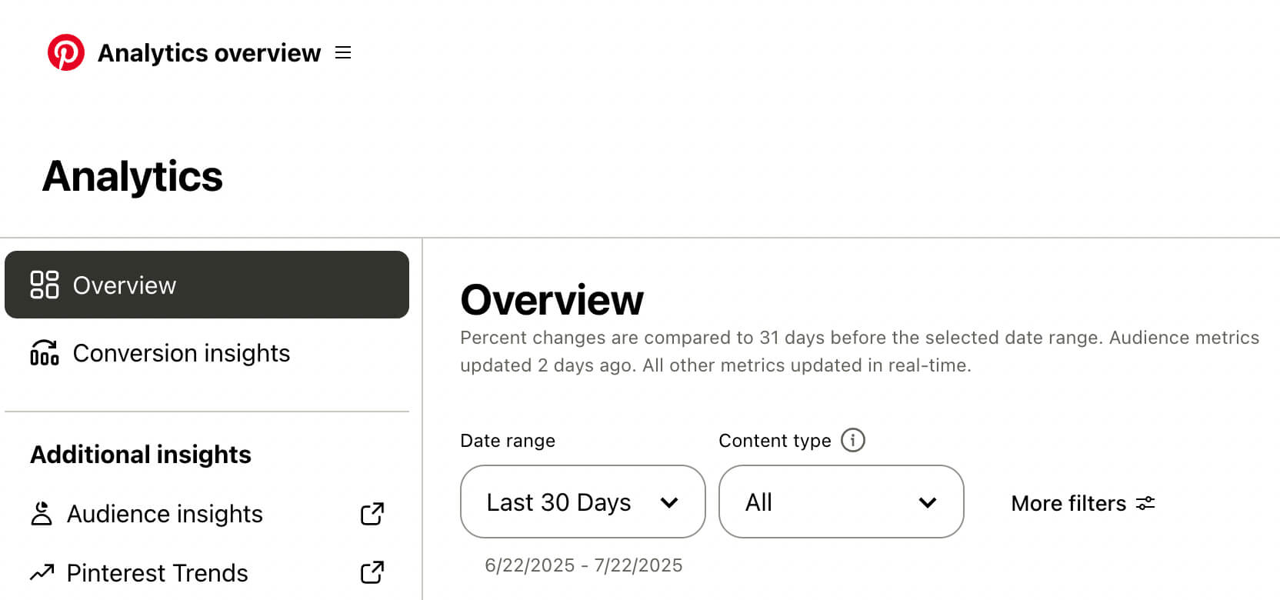Screen dimensions: 1280x600
Task: Click the chevron in Date range selector
Action: click(669, 502)
